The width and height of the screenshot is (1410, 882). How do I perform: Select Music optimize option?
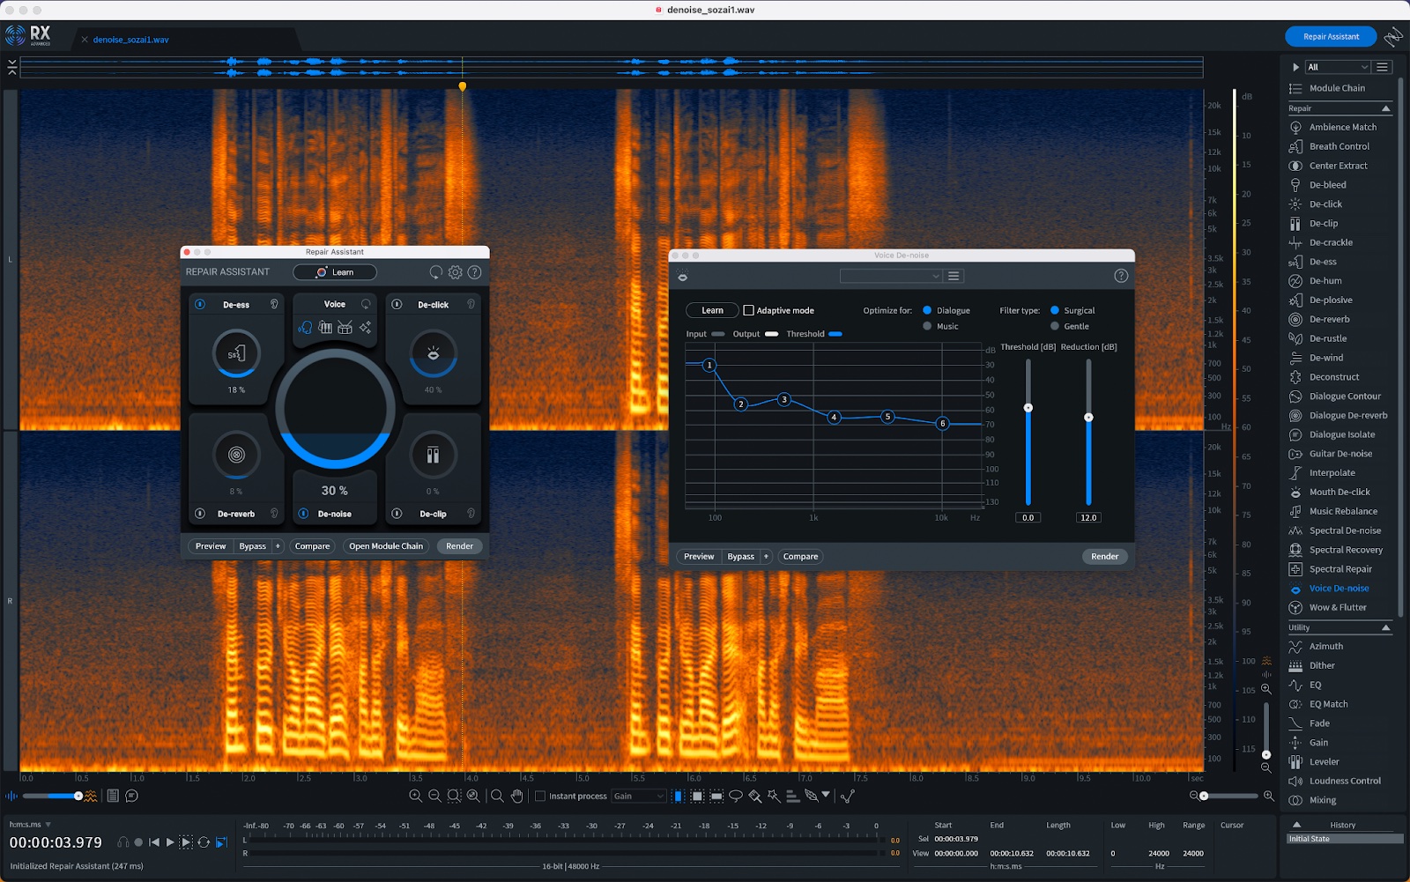tap(927, 326)
